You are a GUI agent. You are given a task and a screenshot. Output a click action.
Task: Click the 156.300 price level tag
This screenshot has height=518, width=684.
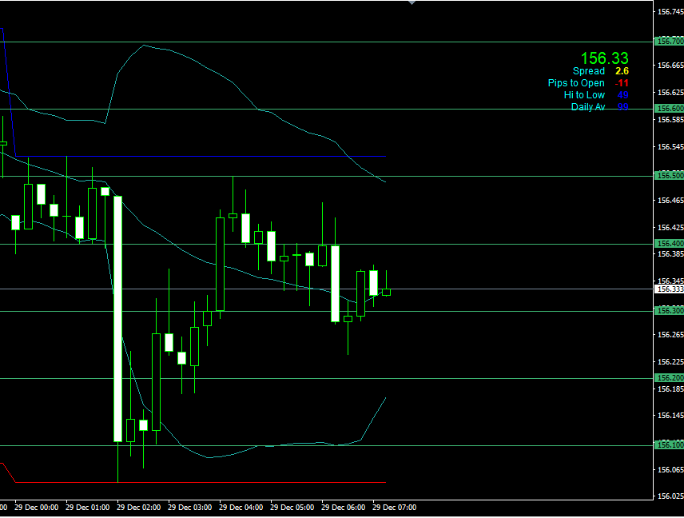click(x=669, y=311)
